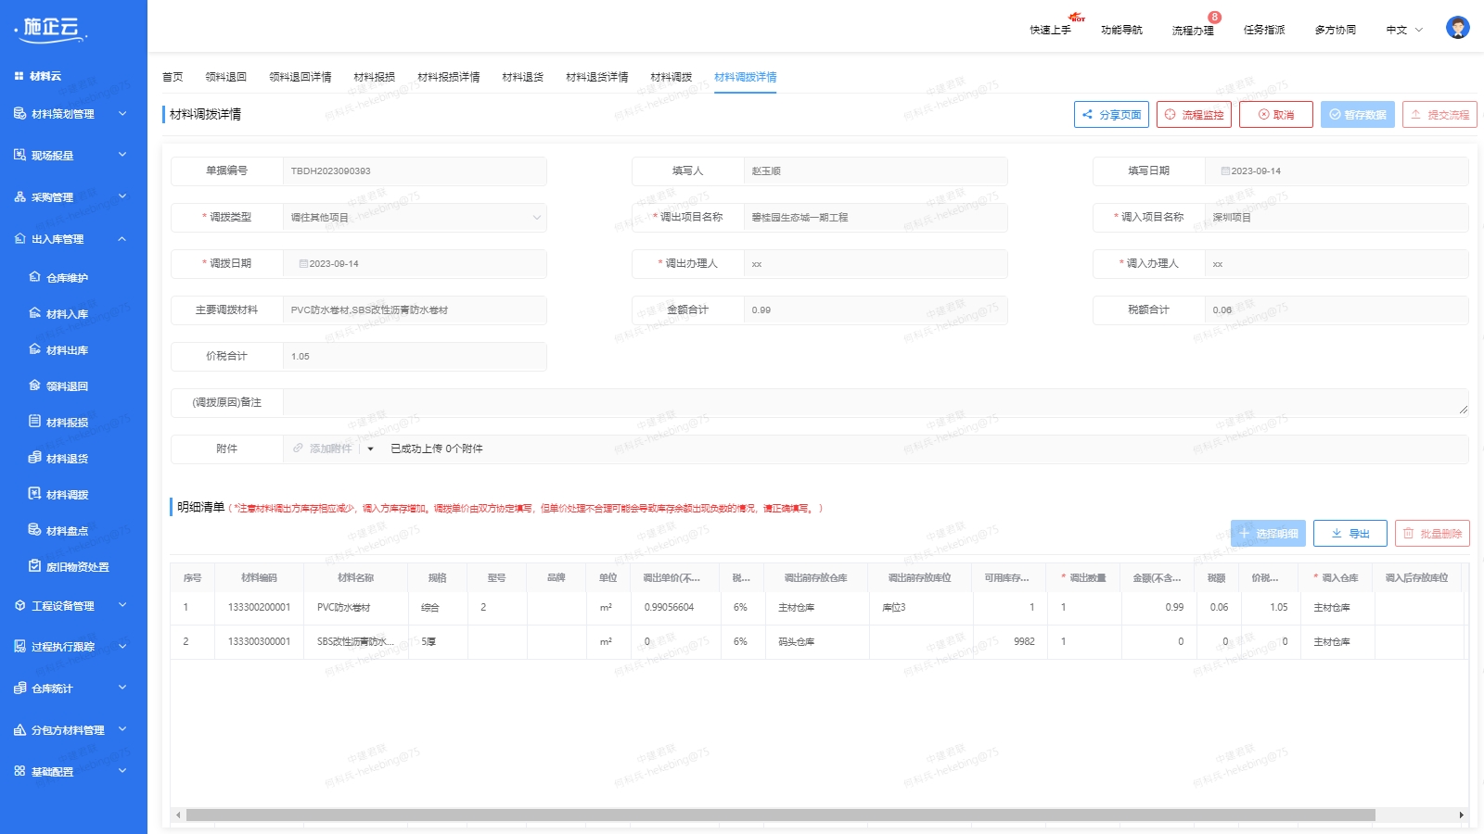This screenshot has width=1484, height=834.
Task: Click the 流程监控 button
Action: pyautogui.click(x=1194, y=115)
